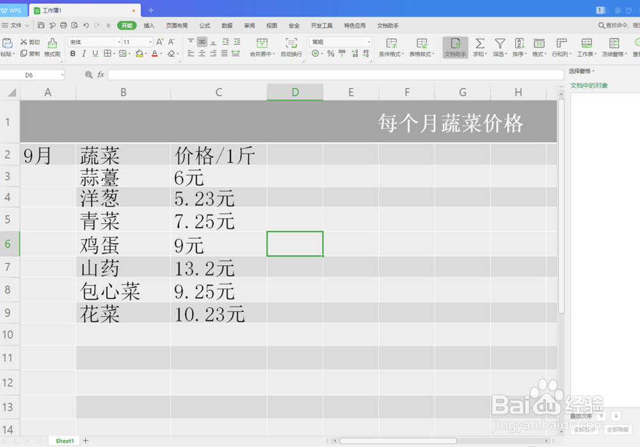Viewport: 640px width, 447px height.
Task: Enable wrap text (自动换行)
Action: tap(291, 46)
